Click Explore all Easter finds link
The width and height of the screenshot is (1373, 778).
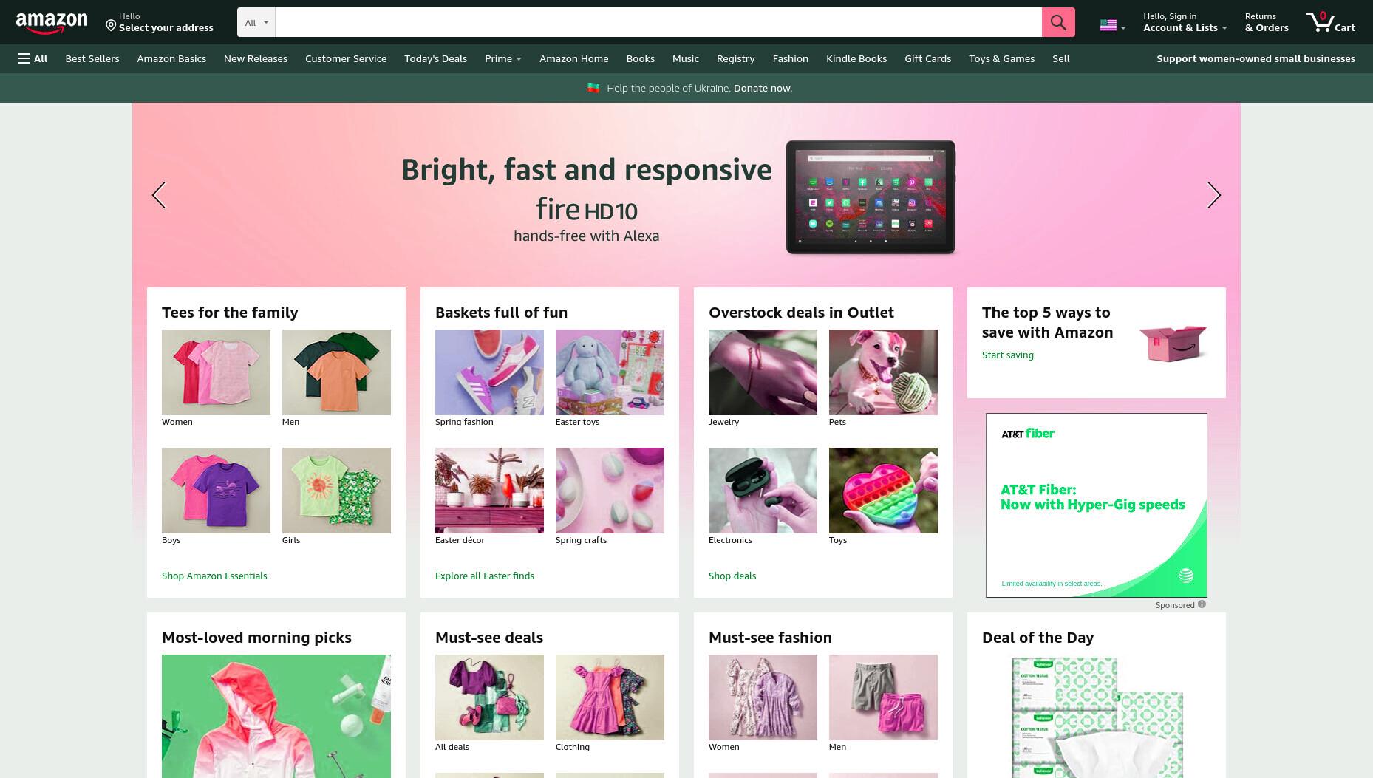tap(485, 576)
